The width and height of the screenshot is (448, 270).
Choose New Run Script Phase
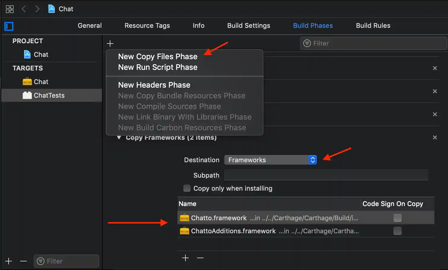point(158,67)
